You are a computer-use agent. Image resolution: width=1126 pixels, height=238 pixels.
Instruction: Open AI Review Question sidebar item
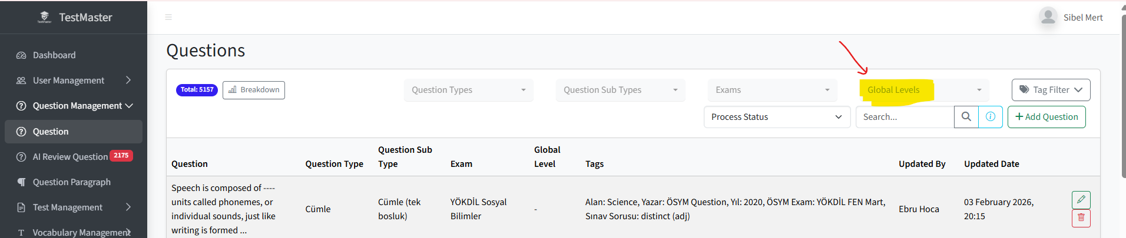[x=74, y=157]
